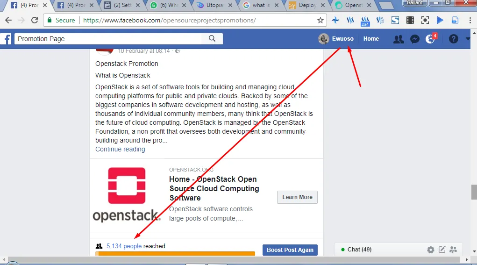The width and height of the screenshot is (477, 265).
Task: Click 'OPENSTACK.ORG' source text
Action: 192,170
